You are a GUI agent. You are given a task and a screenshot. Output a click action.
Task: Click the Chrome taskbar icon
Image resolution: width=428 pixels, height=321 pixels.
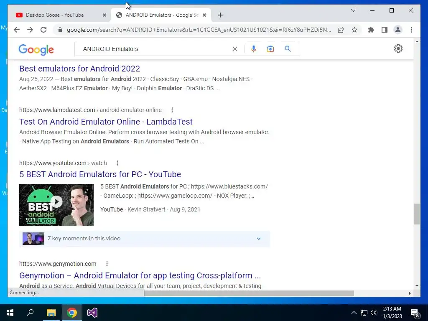72,313
